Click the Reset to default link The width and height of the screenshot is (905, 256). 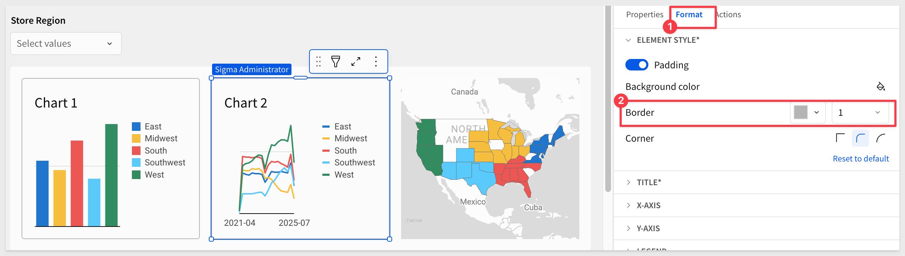(x=860, y=159)
